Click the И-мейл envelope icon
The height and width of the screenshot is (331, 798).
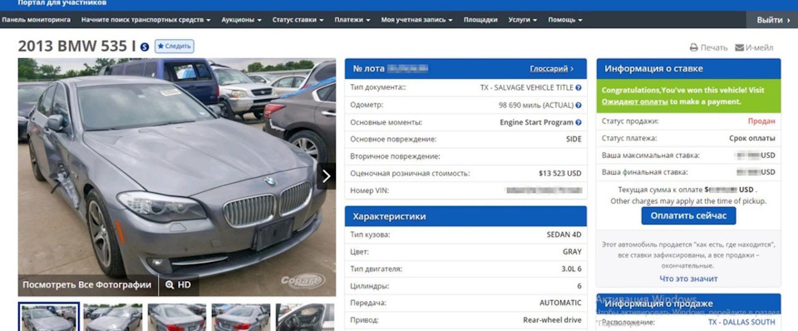pyautogui.click(x=740, y=48)
